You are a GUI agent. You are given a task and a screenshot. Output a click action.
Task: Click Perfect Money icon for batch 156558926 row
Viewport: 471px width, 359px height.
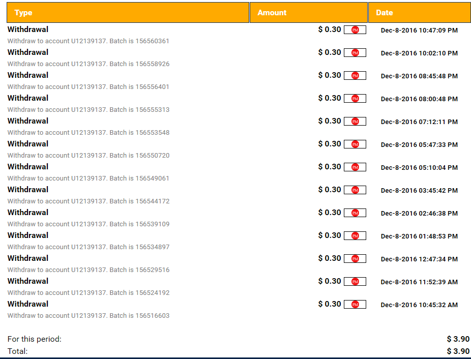[x=355, y=52]
